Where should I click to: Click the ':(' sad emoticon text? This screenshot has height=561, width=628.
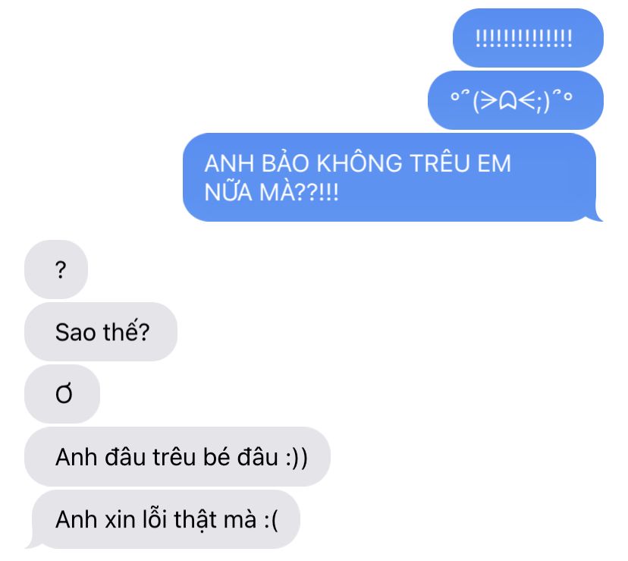click(271, 521)
